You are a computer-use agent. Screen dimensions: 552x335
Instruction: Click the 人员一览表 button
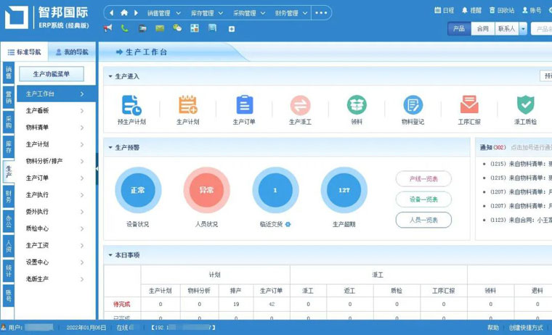(423, 220)
